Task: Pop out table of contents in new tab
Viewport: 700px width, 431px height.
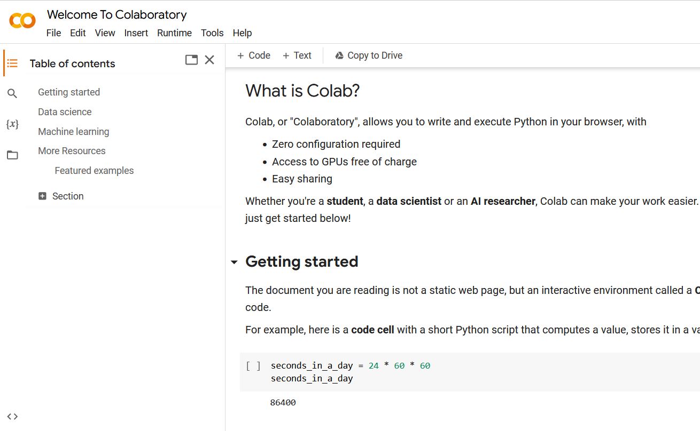Action: pyautogui.click(x=191, y=60)
